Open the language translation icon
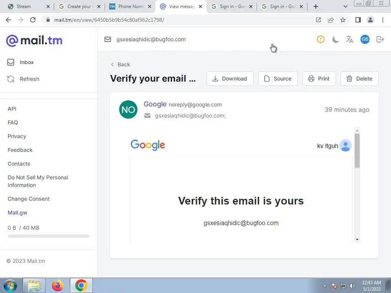Screen dimensions: 391x293 [350, 39]
